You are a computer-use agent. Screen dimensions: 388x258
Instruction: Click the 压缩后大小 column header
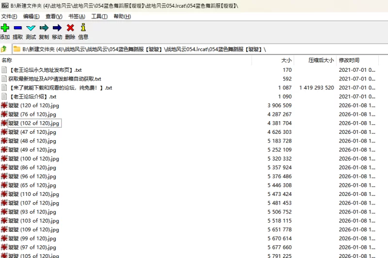pos(321,61)
